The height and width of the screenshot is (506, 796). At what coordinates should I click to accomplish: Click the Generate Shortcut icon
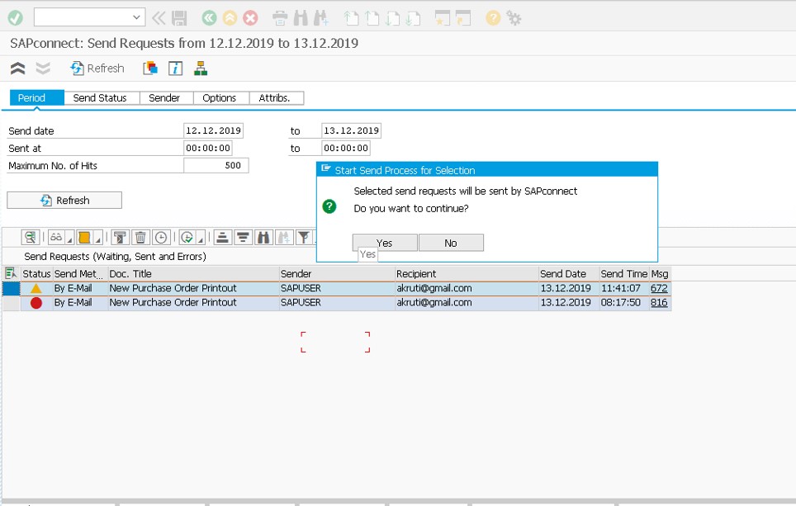click(x=463, y=18)
